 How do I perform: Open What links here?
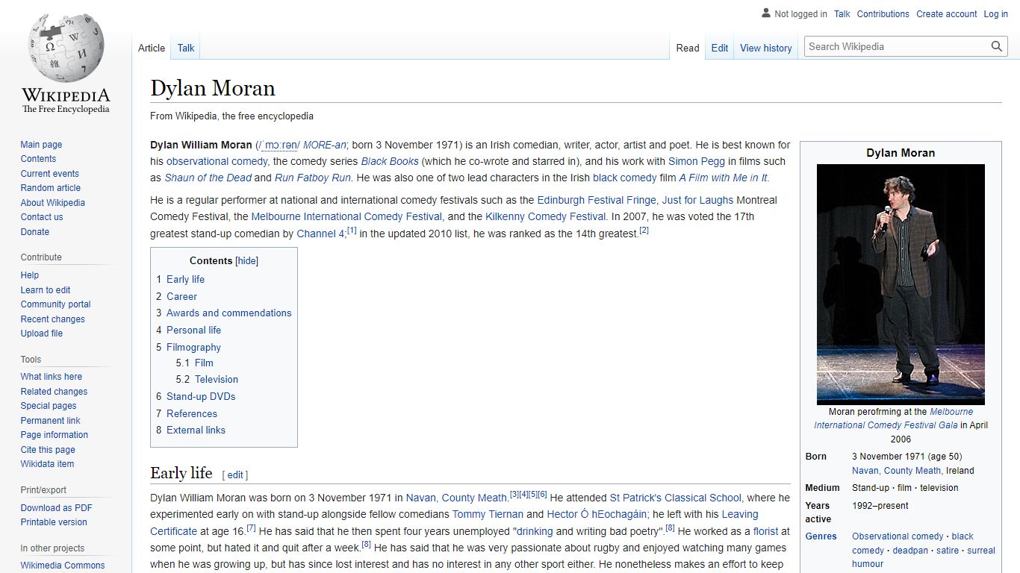51,377
